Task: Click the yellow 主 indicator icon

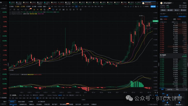Action: [x=34, y=10]
